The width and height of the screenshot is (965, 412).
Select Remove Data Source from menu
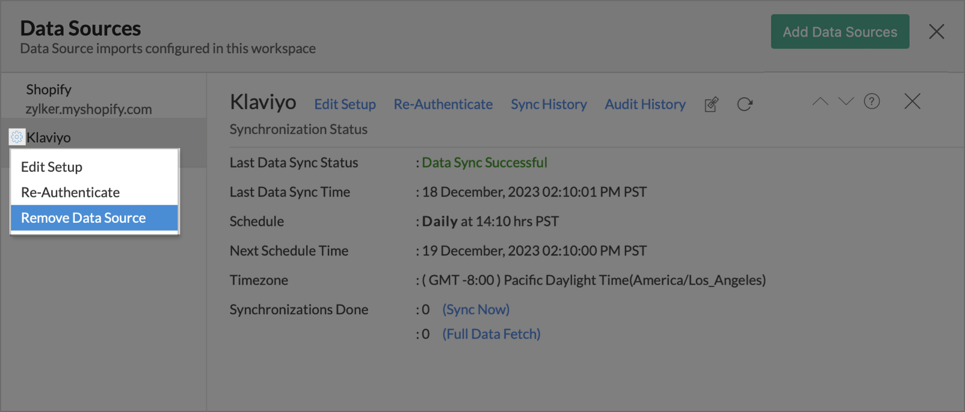coord(84,218)
